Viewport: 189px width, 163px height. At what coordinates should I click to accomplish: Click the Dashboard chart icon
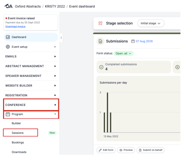(x=8, y=37)
